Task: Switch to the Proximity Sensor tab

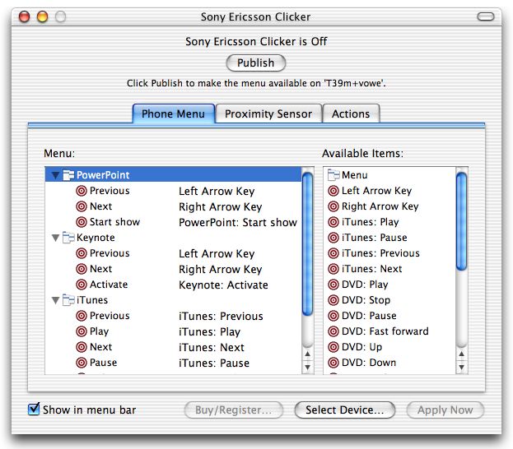Action: click(x=268, y=113)
